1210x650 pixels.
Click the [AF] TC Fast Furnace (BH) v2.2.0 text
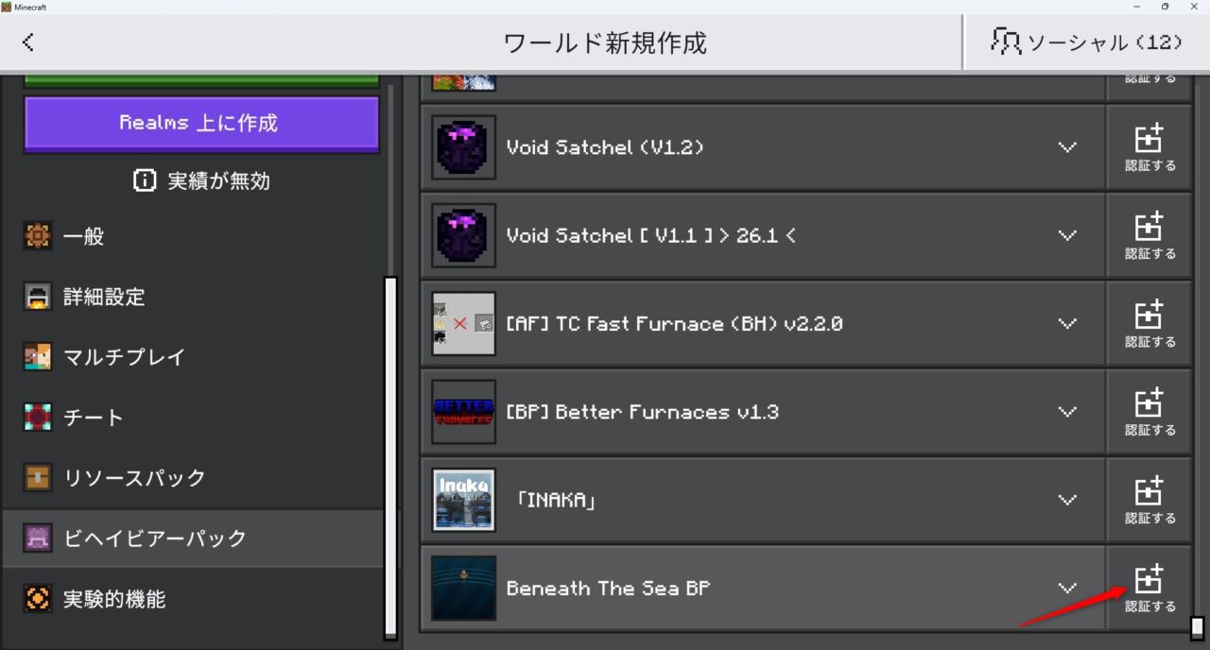(674, 324)
